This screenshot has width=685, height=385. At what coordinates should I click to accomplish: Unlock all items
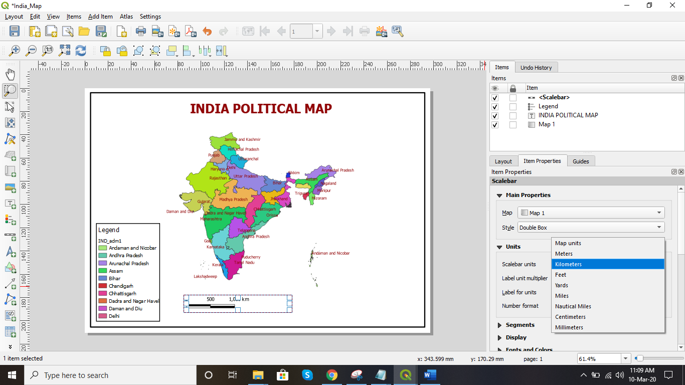tap(122, 51)
